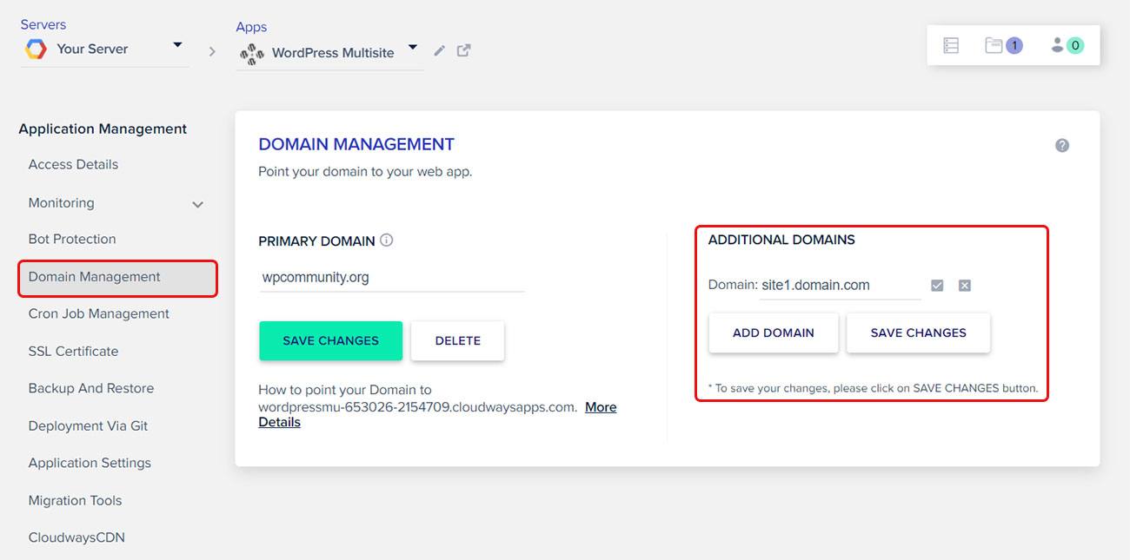1130x560 pixels.
Task: Click the additional domain input field
Action: (x=839, y=286)
